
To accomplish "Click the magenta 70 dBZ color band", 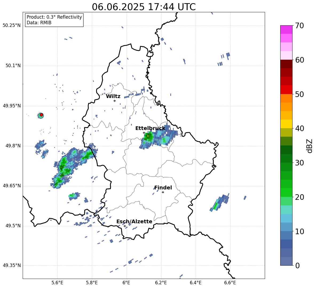I will (x=286, y=30).
